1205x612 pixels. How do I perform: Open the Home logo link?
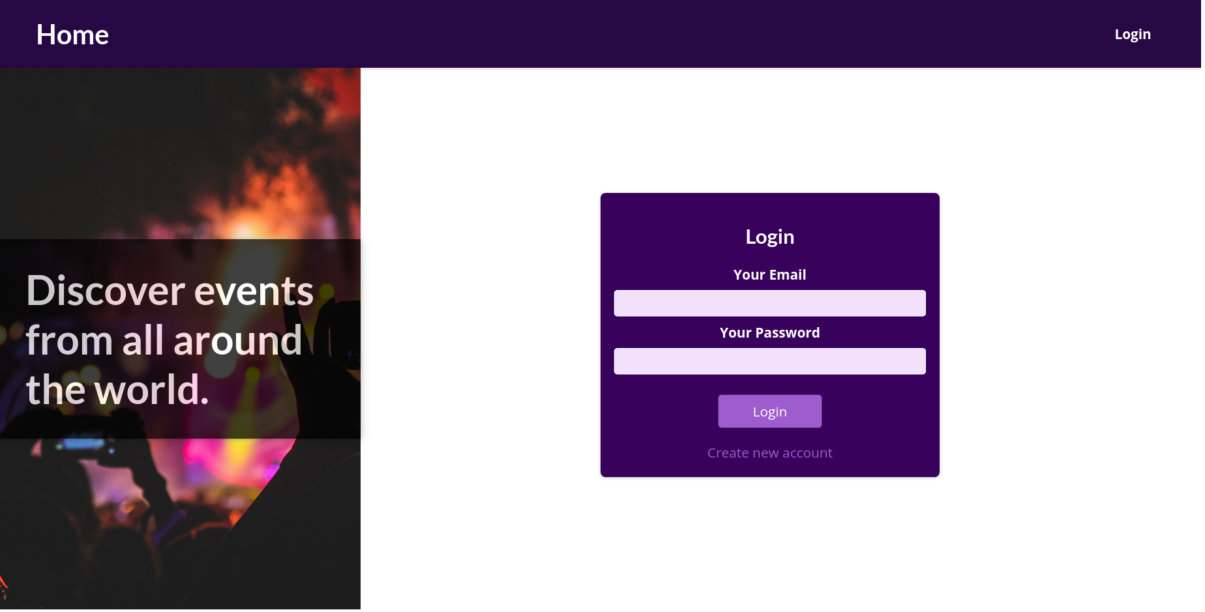(72, 35)
